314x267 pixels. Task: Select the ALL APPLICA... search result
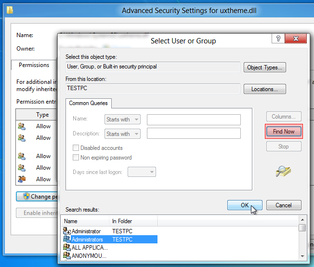[90, 248]
